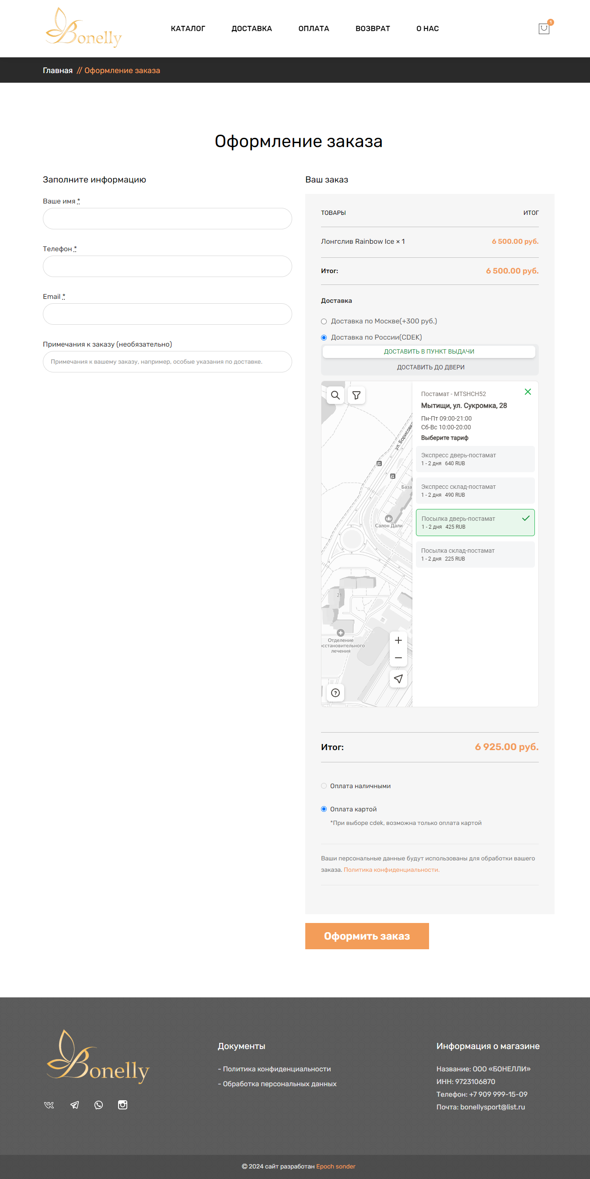
Task: Open the WhatsApp icon in footer
Action: [98, 1105]
